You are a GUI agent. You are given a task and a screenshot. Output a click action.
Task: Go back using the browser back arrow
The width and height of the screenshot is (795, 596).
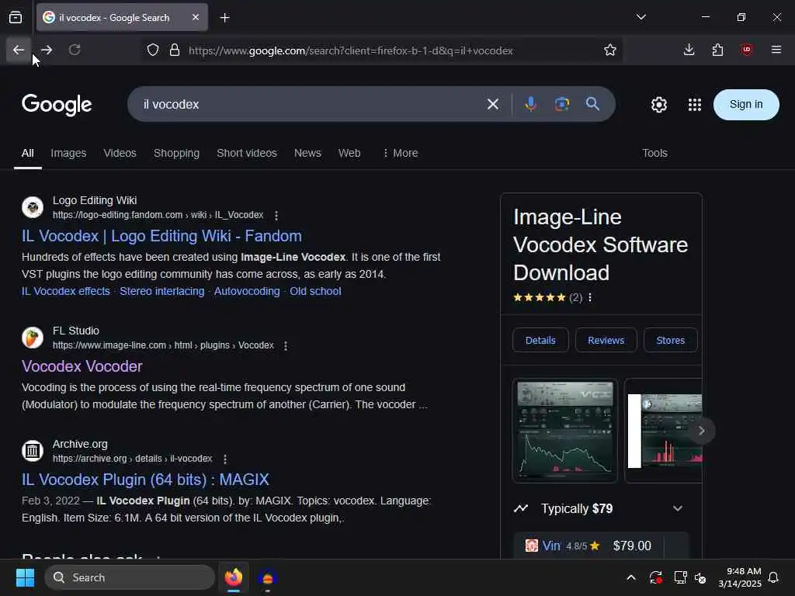[x=19, y=50]
